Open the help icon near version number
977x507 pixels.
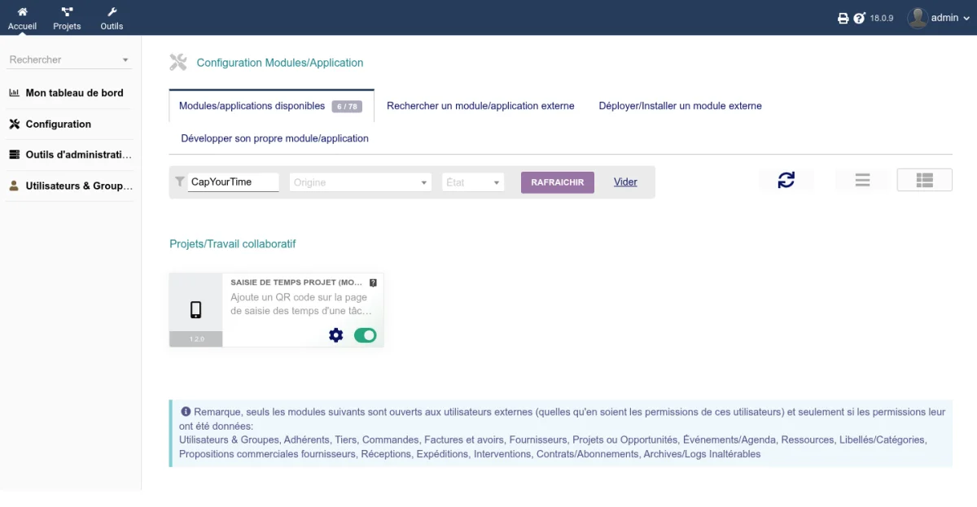click(x=859, y=18)
